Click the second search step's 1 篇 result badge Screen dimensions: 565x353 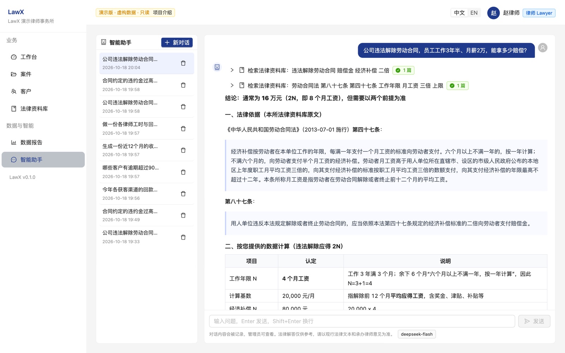[457, 85]
